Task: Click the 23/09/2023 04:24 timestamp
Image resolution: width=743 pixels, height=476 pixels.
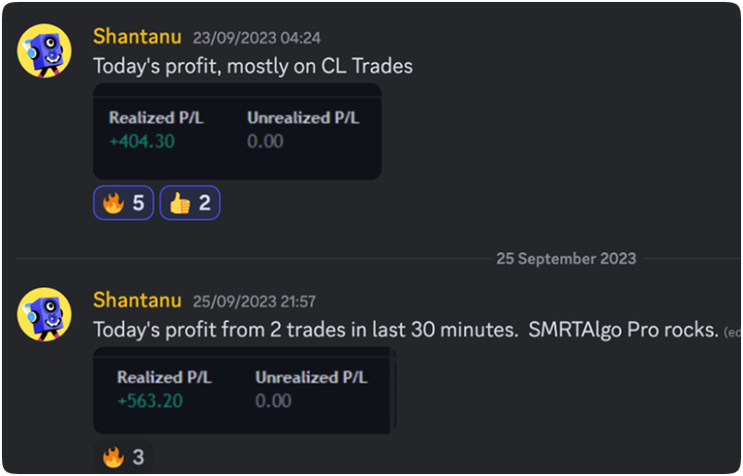Action: [x=257, y=38]
